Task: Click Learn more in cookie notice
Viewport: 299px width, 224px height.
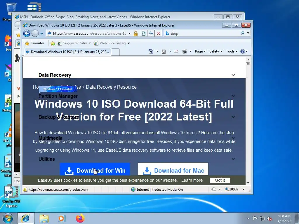Action: (x=192, y=180)
